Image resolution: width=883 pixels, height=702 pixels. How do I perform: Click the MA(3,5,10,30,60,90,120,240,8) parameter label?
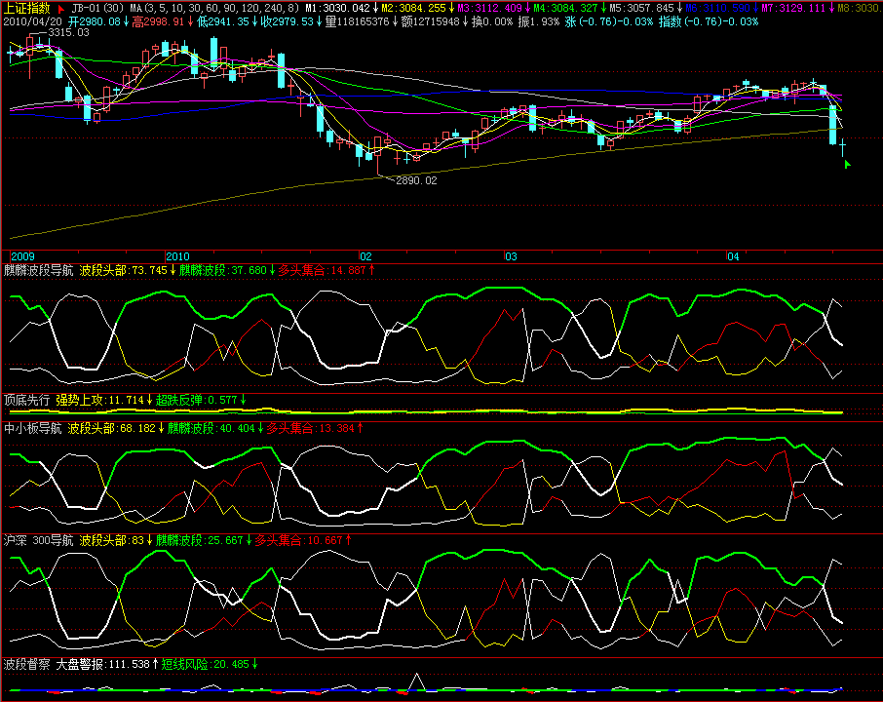[213, 8]
